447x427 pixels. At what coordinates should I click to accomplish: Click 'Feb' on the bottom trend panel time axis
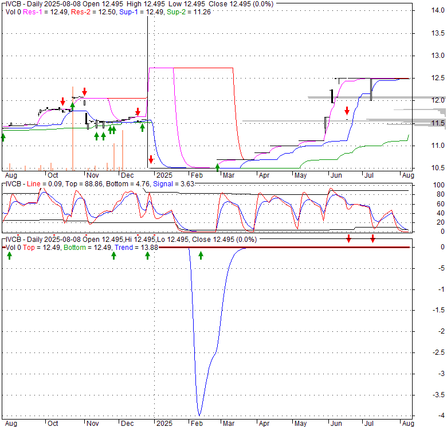(x=197, y=424)
